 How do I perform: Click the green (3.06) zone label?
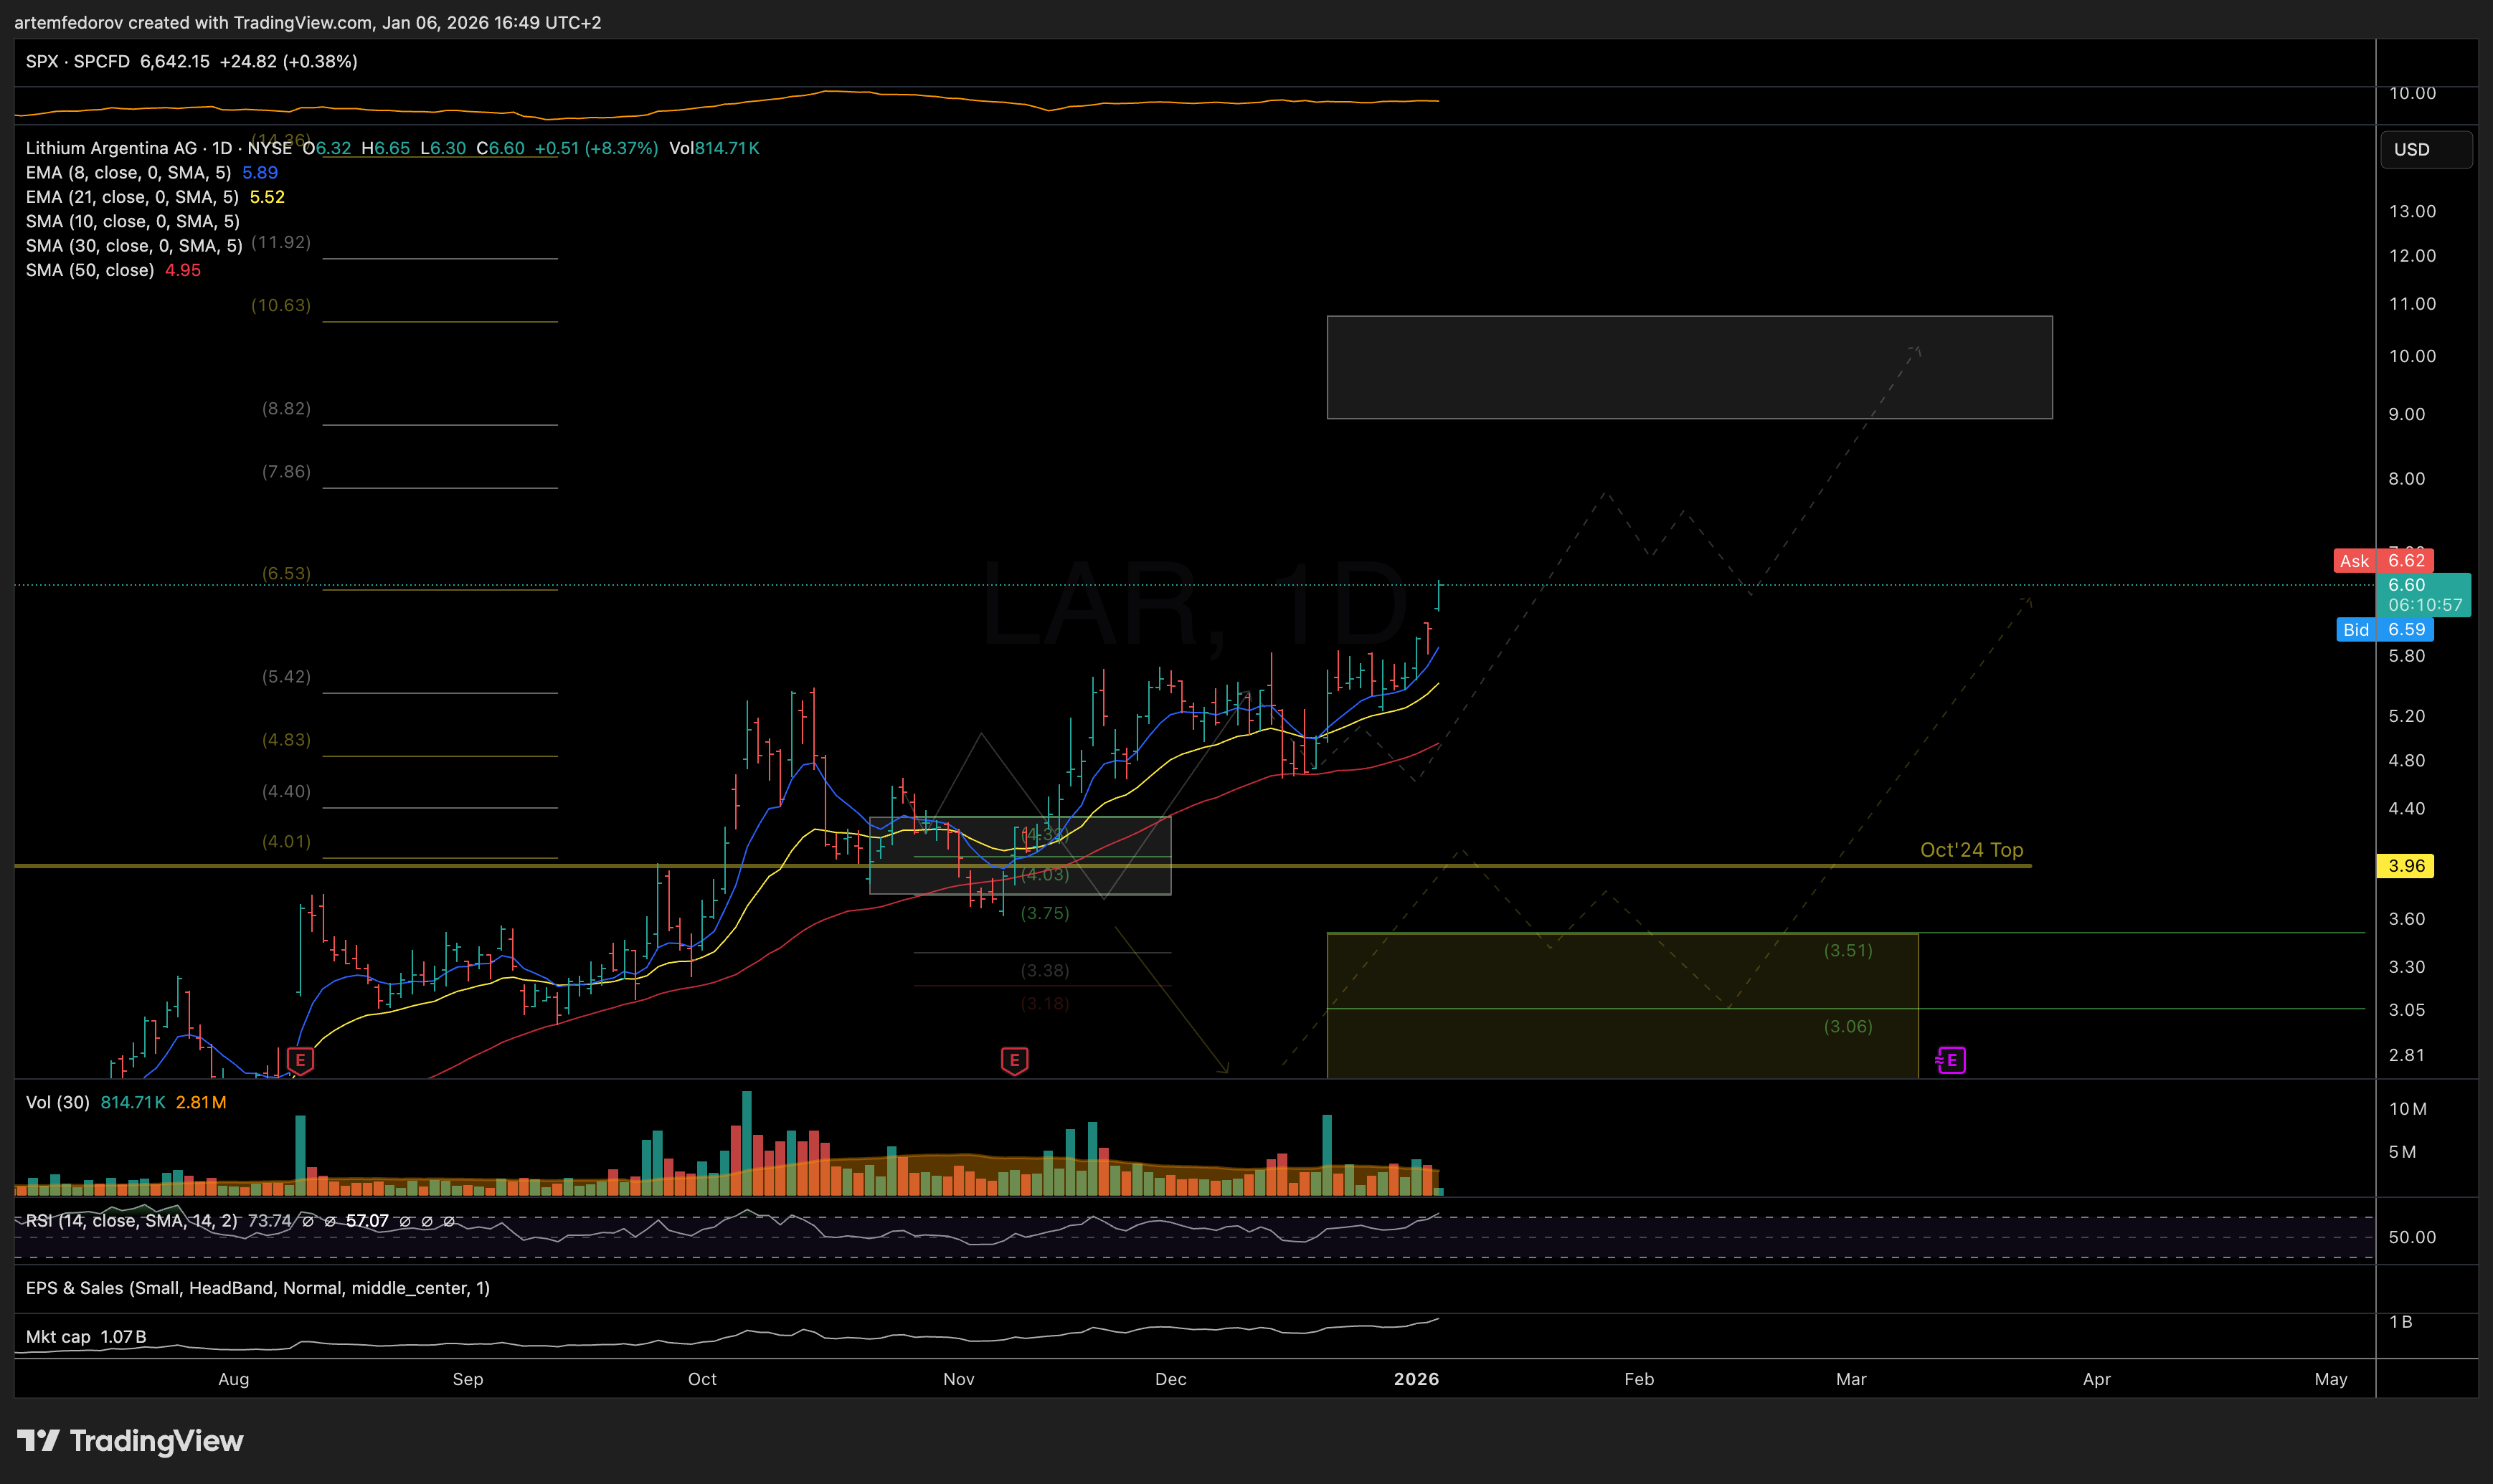(1848, 1026)
